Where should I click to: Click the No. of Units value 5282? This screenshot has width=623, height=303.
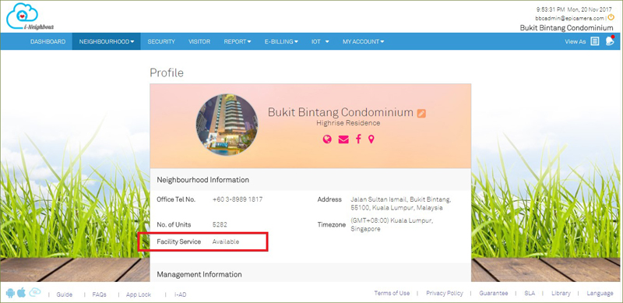[220, 224]
